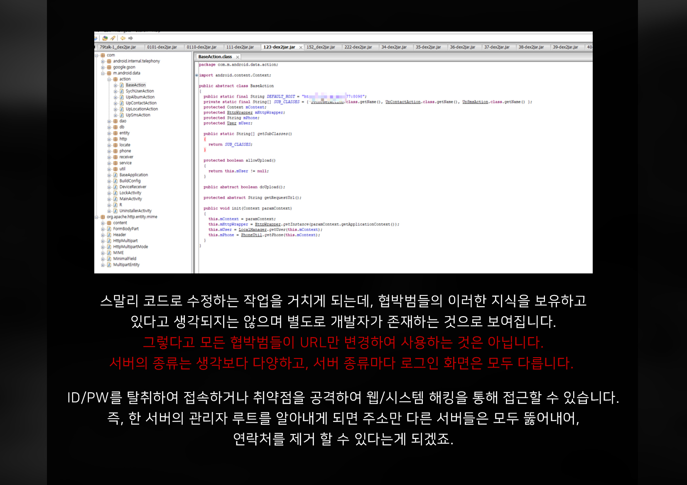
Task: Expand the collapsed import statements in code
Action: click(x=197, y=76)
